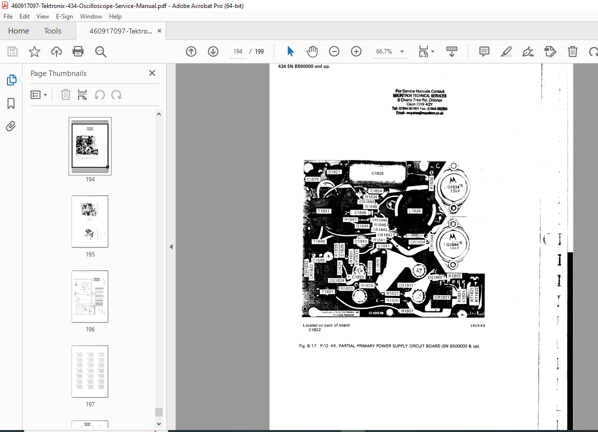
Task: Add document to starred with star icon
Action: (x=35, y=51)
